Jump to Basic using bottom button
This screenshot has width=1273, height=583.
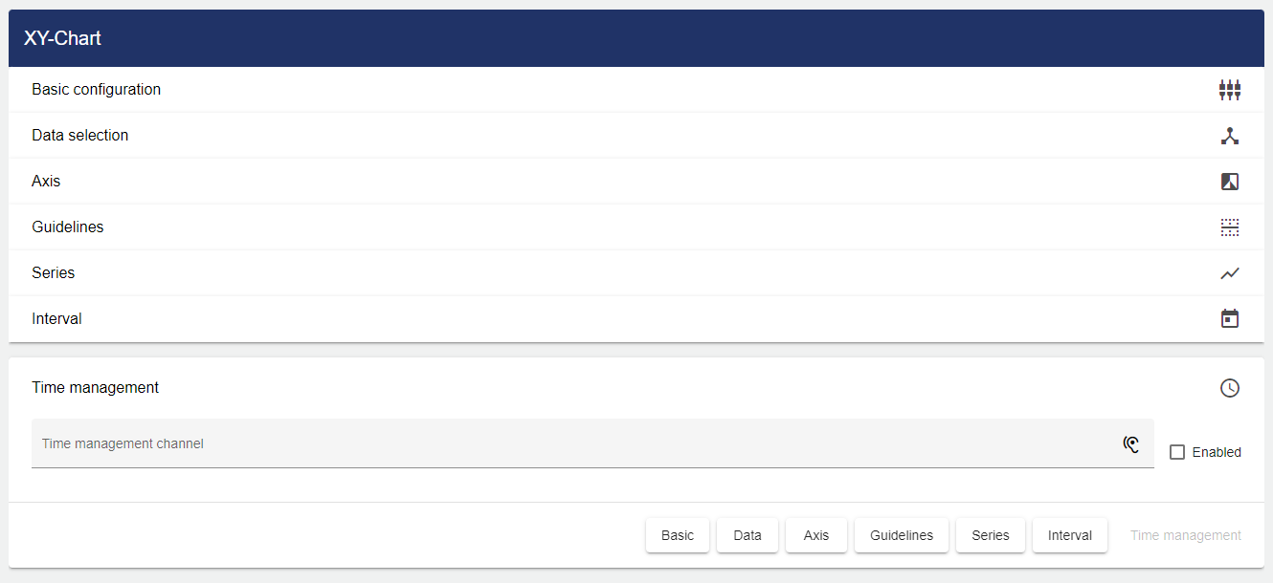(x=678, y=535)
